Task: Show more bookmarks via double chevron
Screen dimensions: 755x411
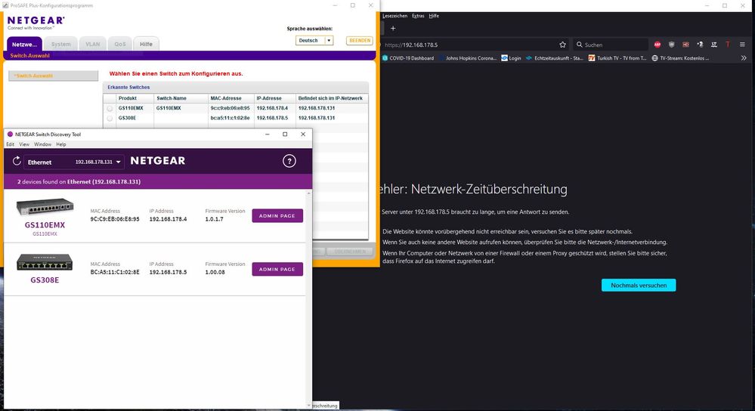Action: [744, 58]
